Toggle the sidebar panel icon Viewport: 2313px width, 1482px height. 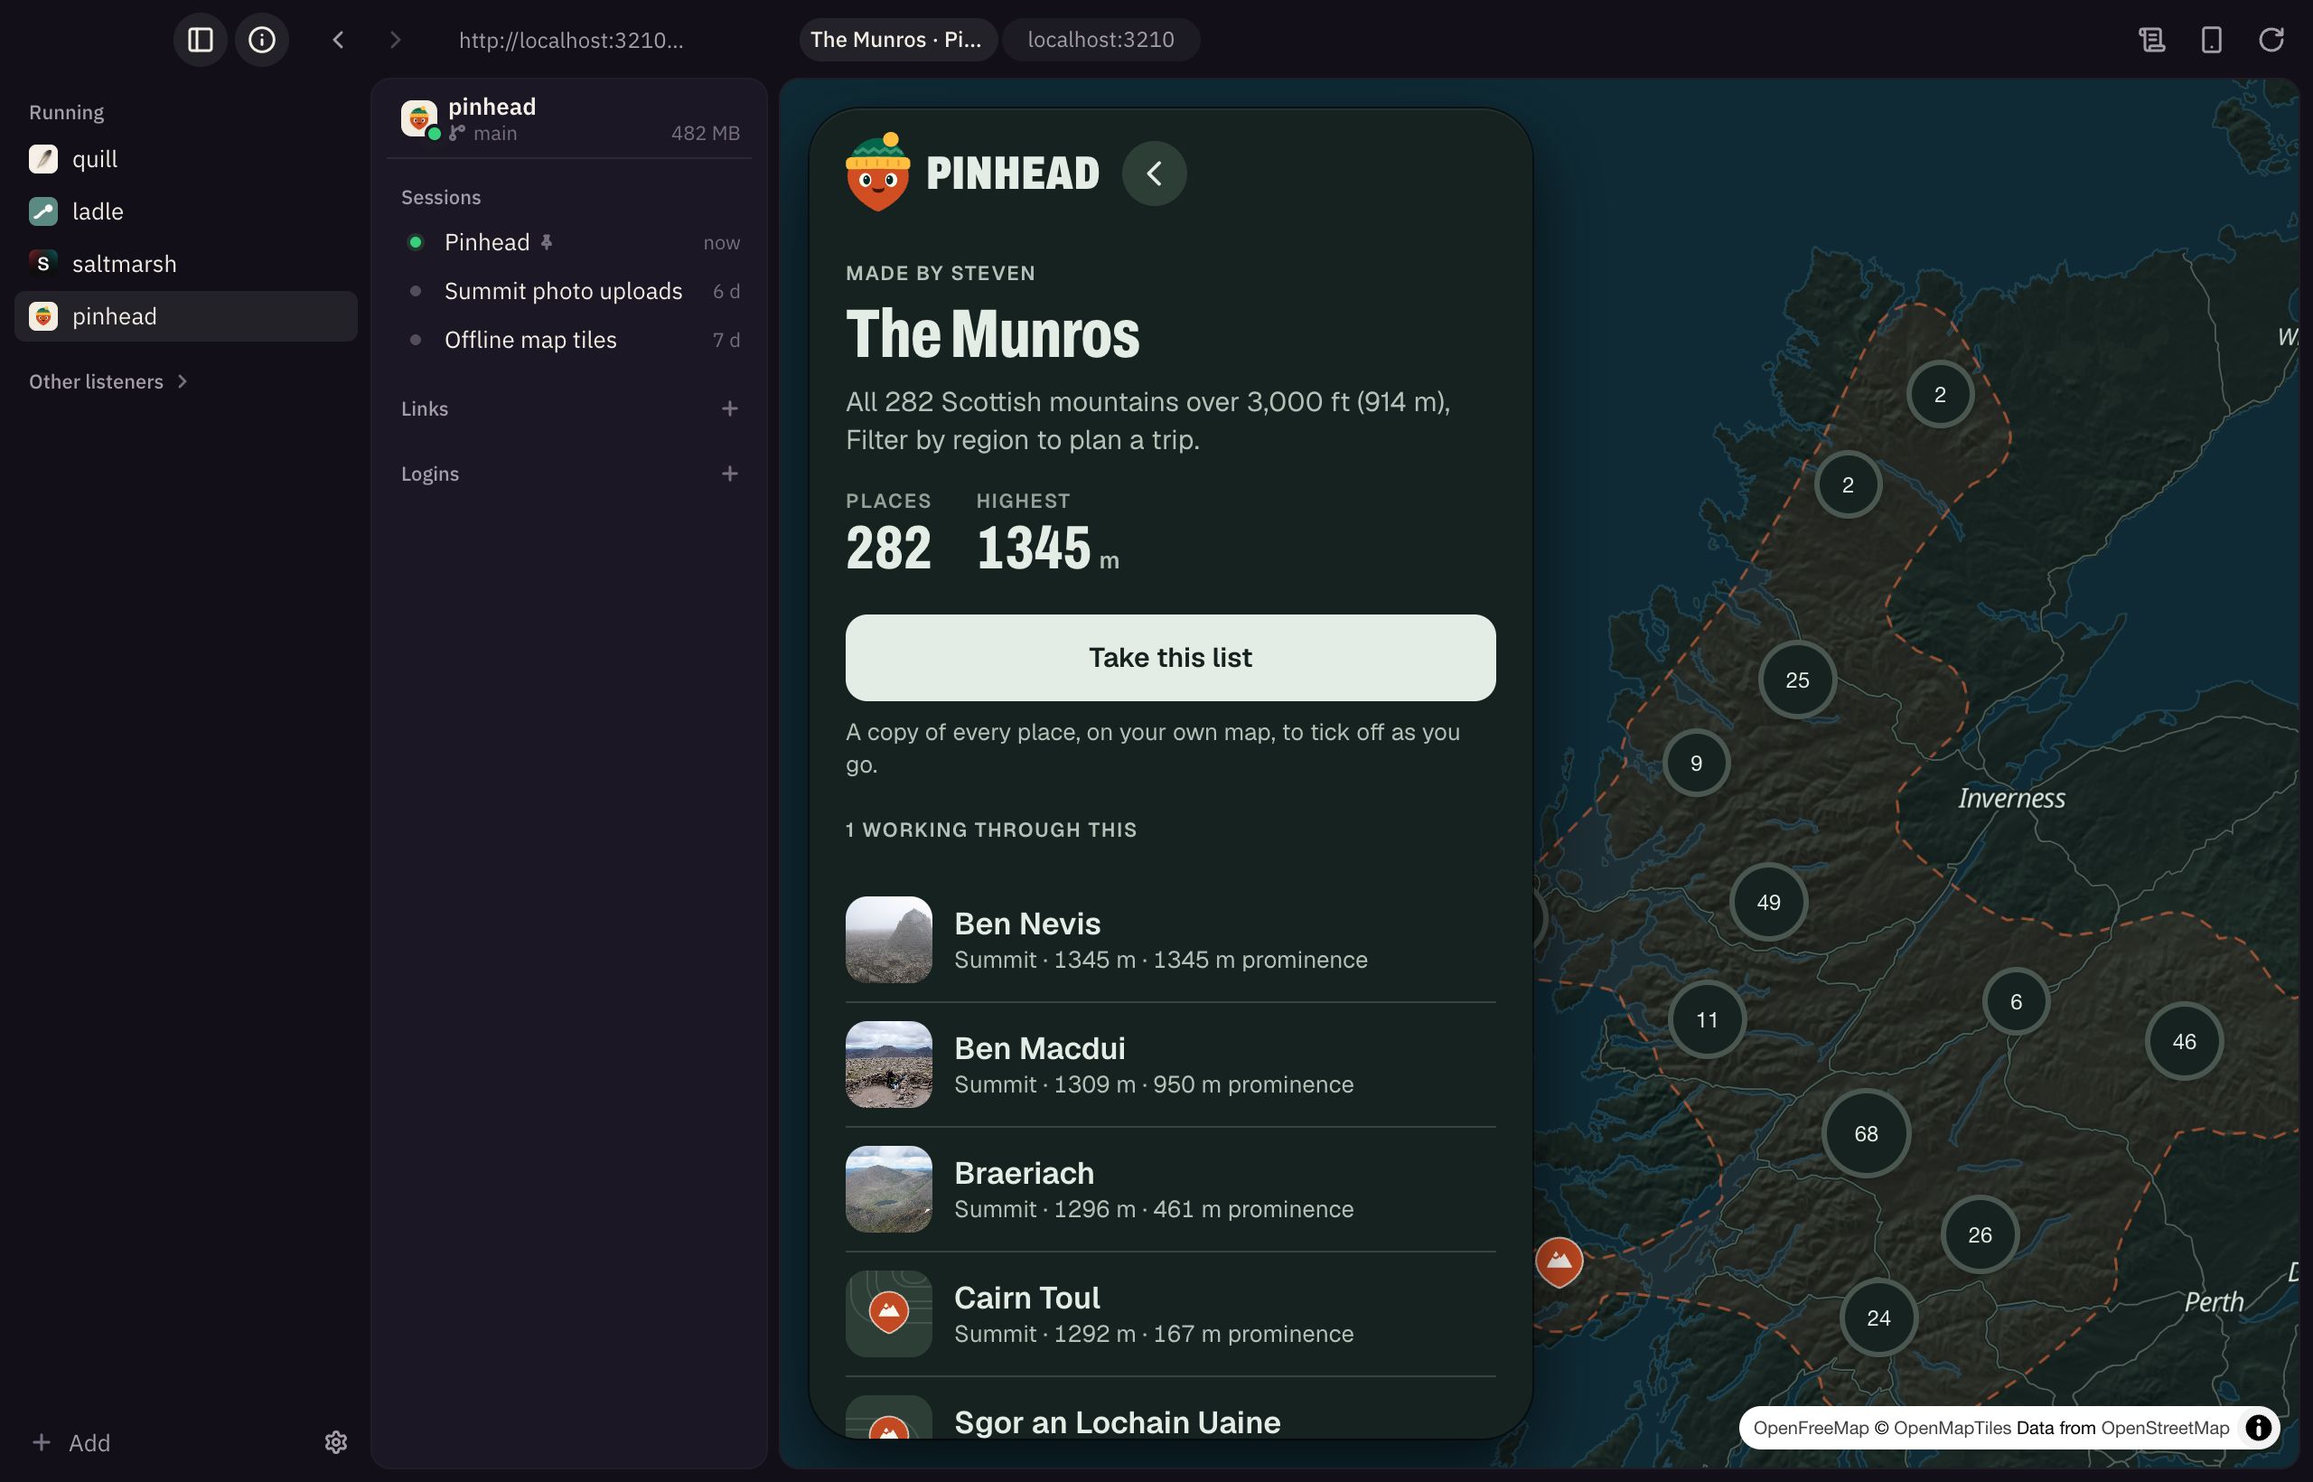(x=200, y=40)
